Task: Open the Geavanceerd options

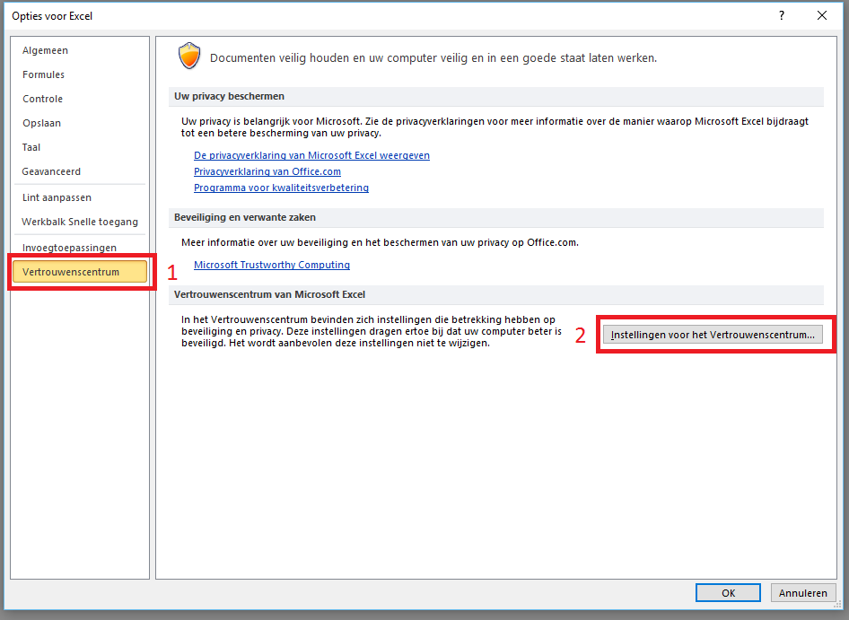Action: coord(51,171)
